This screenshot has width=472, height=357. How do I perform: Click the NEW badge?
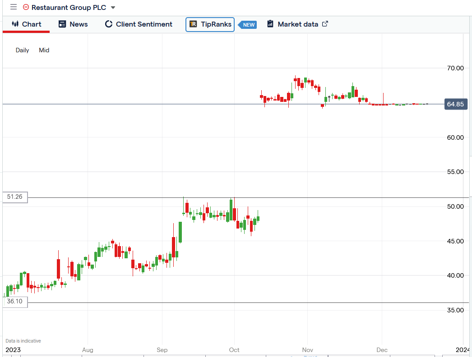coord(247,25)
